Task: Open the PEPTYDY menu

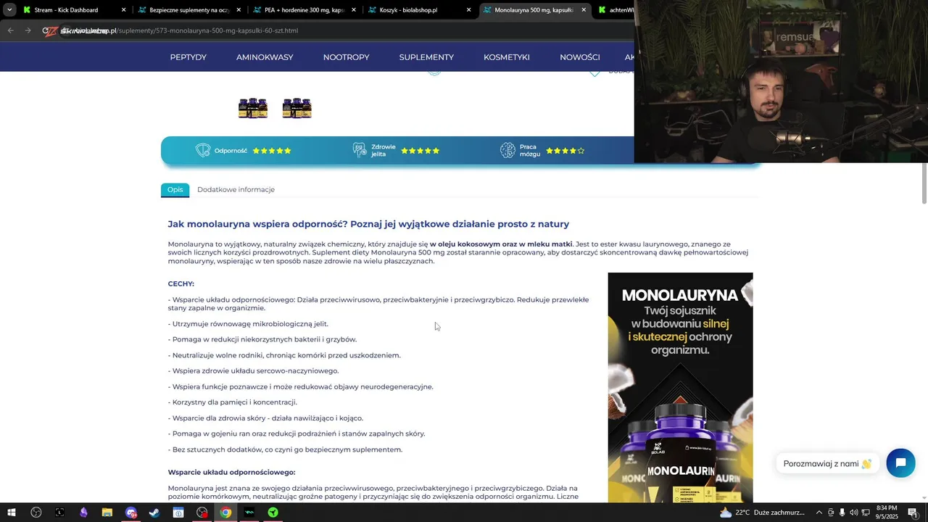Action: (x=188, y=57)
